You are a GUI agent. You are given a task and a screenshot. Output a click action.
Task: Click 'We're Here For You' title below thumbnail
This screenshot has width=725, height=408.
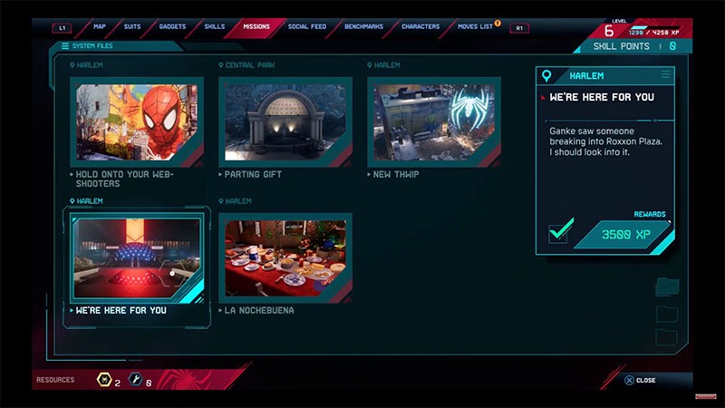[x=121, y=310]
